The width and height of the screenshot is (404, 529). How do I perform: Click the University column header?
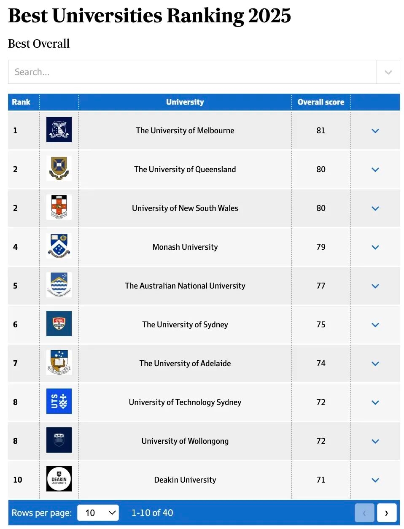coord(185,102)
